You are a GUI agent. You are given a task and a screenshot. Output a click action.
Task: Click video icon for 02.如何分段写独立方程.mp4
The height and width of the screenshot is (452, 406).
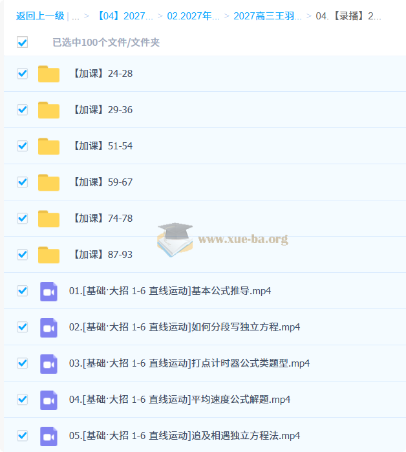tap(48, 328)
